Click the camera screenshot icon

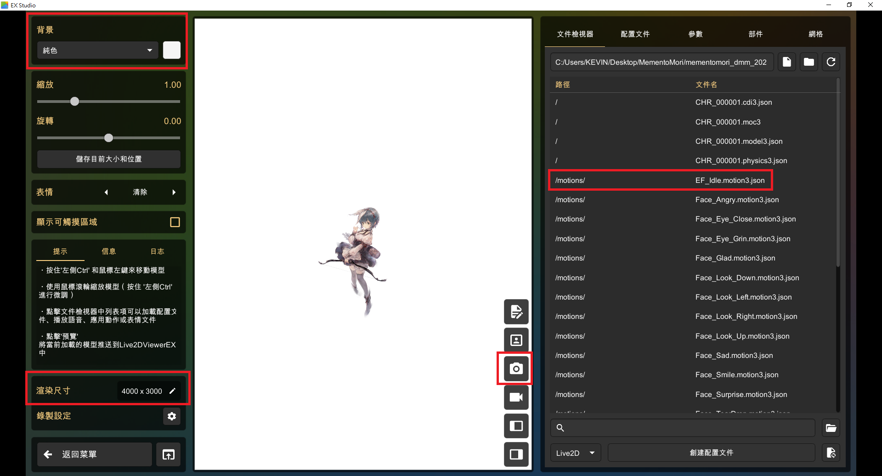click(516, 368)
